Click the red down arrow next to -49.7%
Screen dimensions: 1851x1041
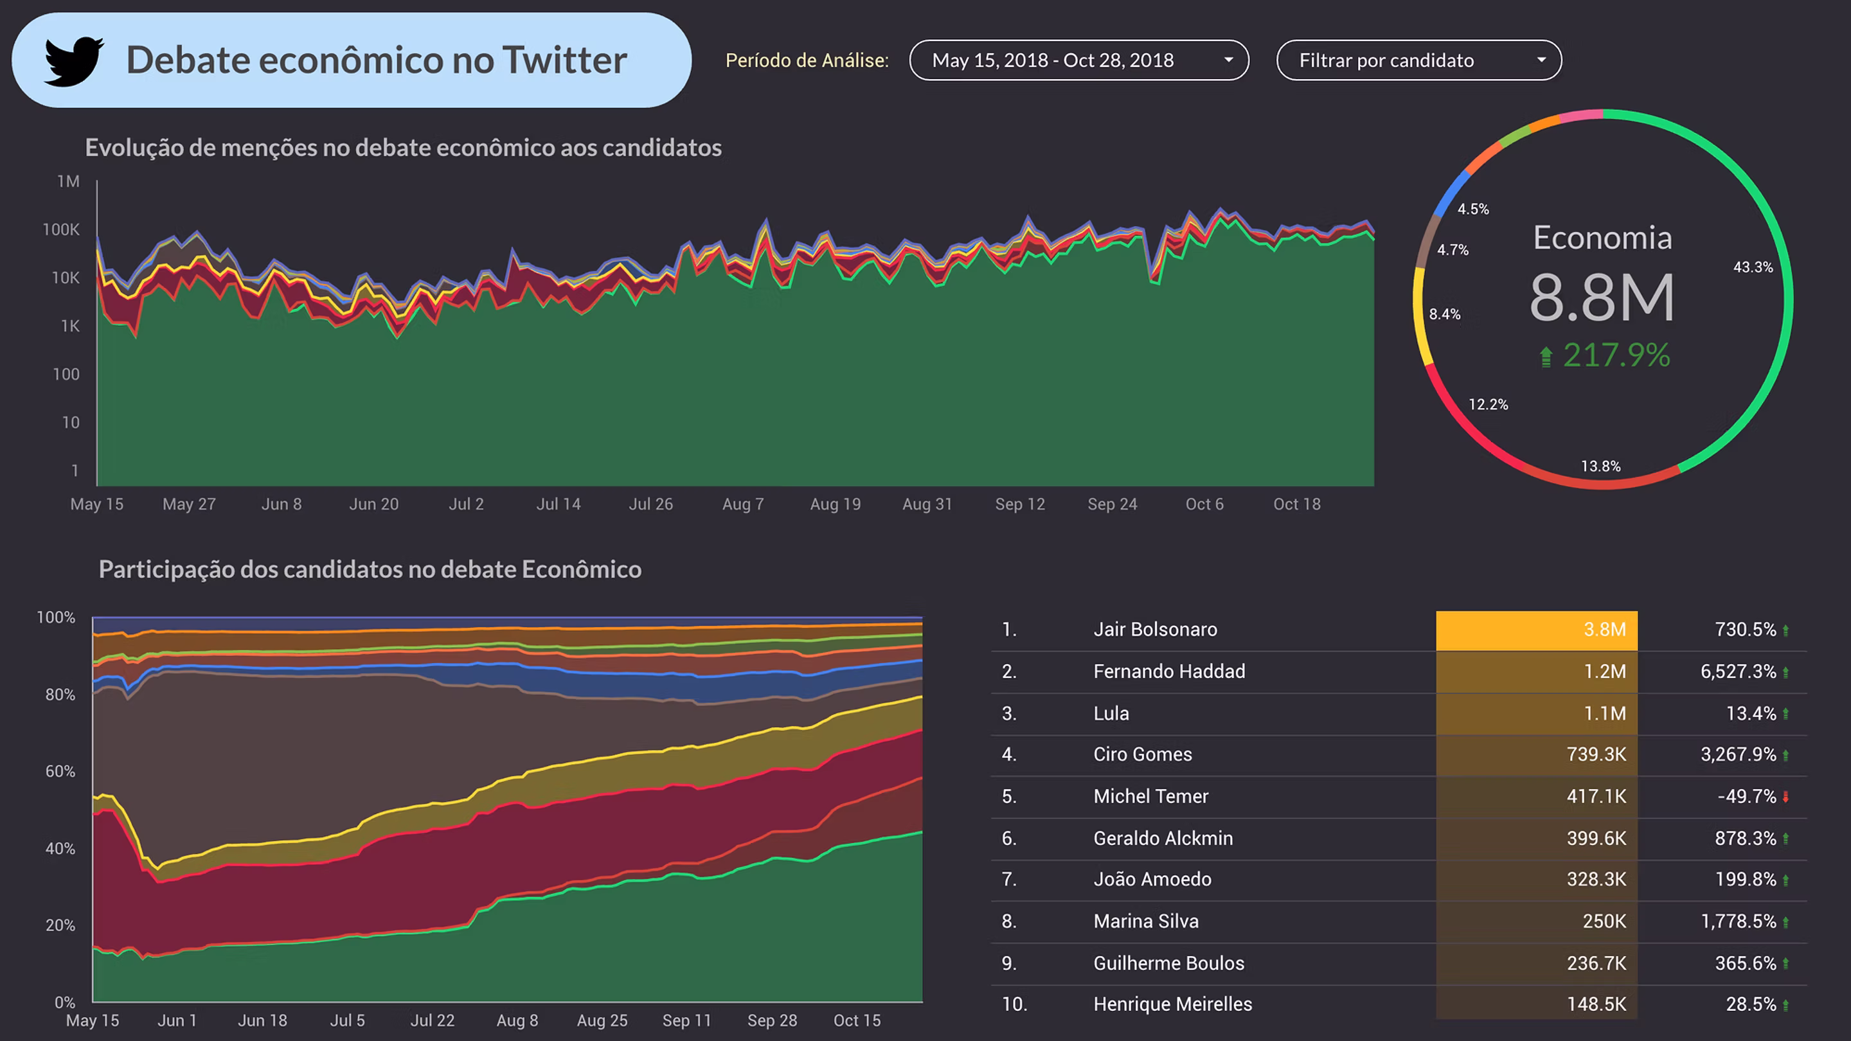click(x=1785, y=797)
